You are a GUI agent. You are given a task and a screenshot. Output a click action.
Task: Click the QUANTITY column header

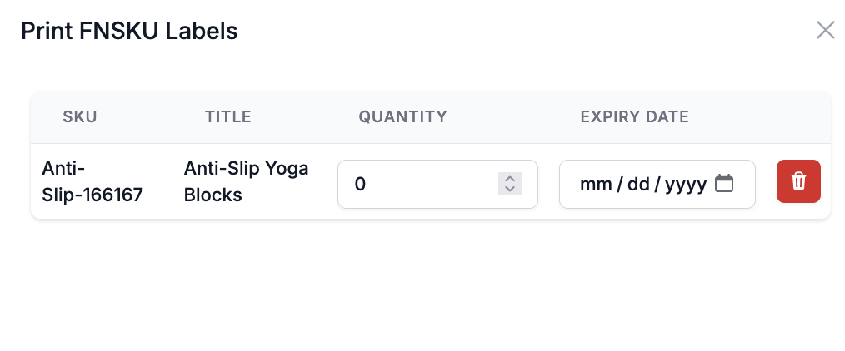(x=403, y=116)
